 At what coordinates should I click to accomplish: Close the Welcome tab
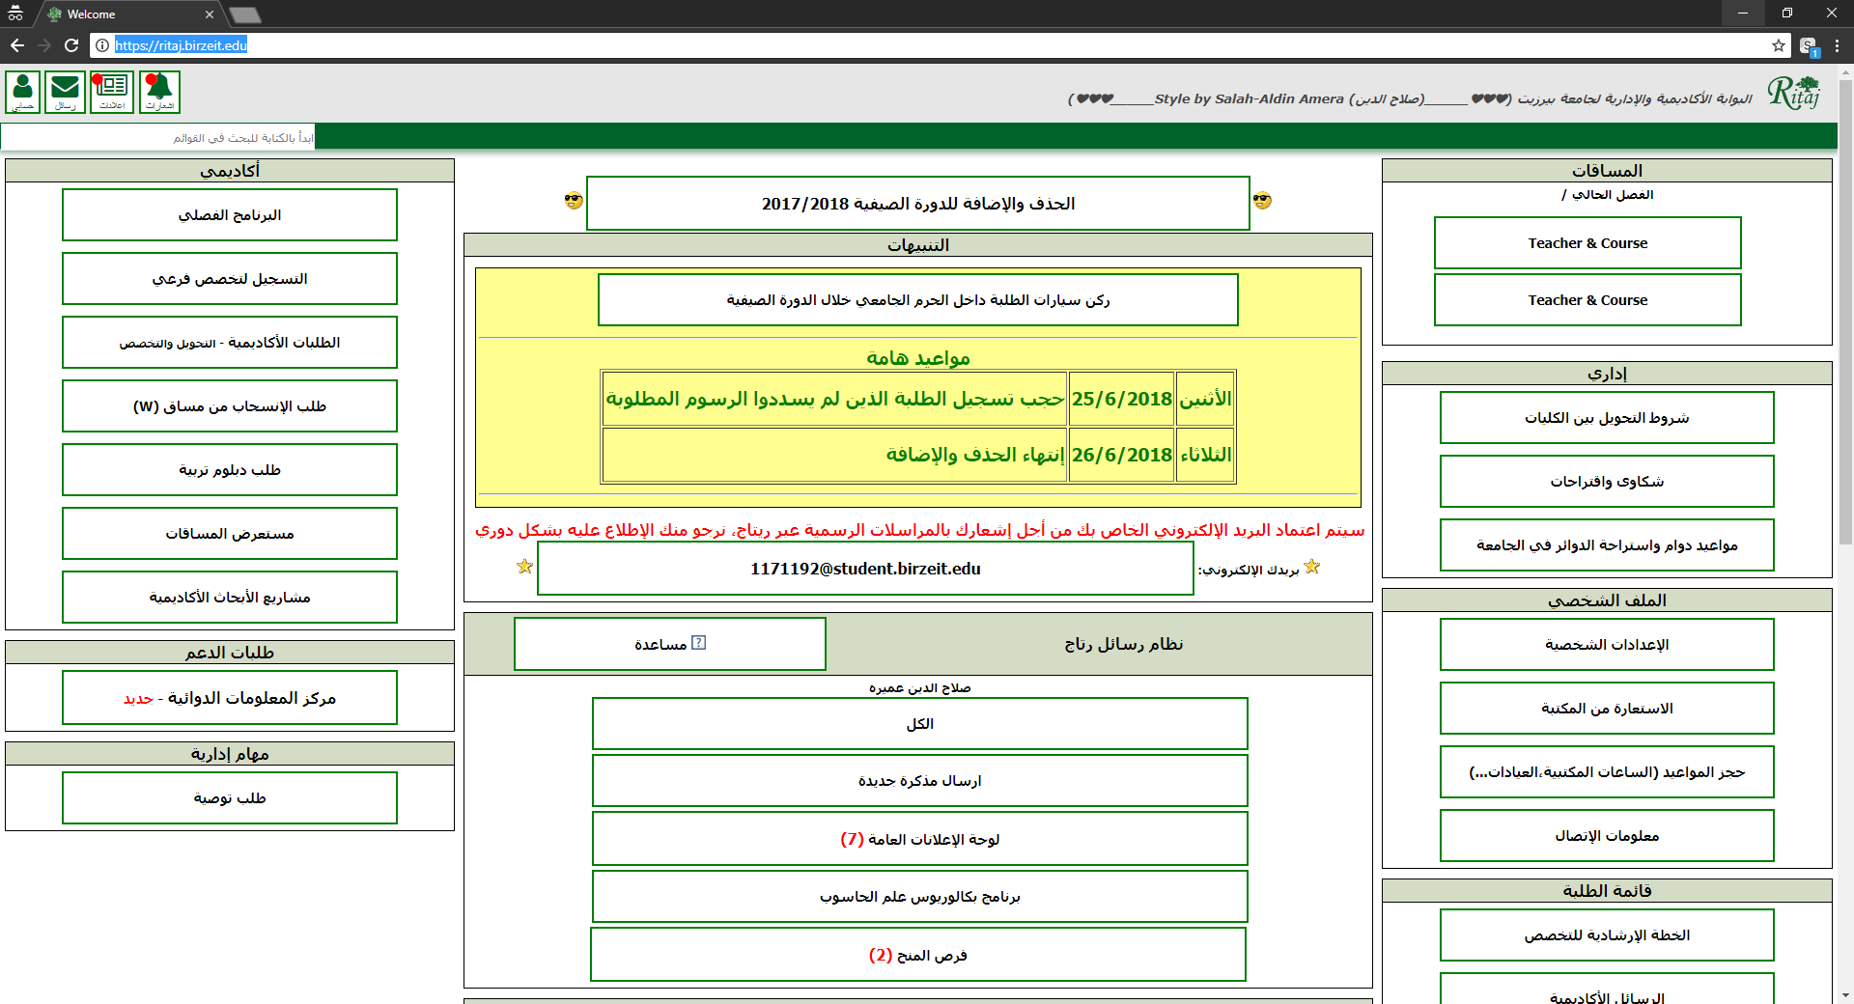tap(210, 14)
